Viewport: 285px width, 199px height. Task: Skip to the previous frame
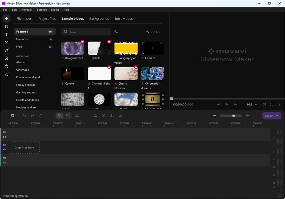pyautogui.click(x=218, y=104)
